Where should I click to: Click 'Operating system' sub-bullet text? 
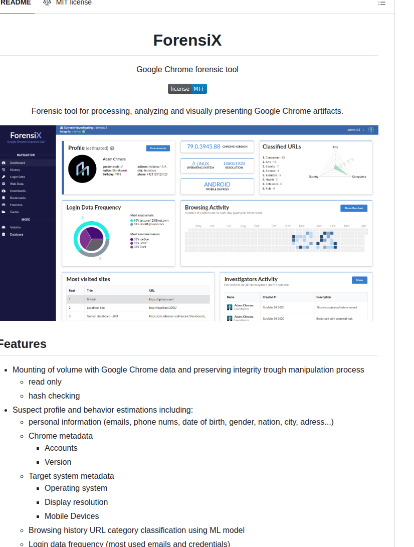point(76,488)
